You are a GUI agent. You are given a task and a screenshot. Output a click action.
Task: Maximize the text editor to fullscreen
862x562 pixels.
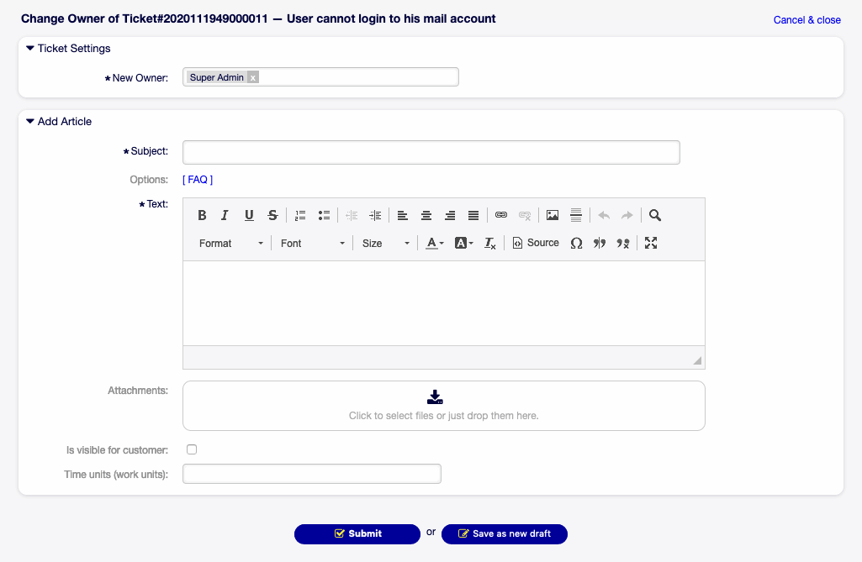[650, 243]
